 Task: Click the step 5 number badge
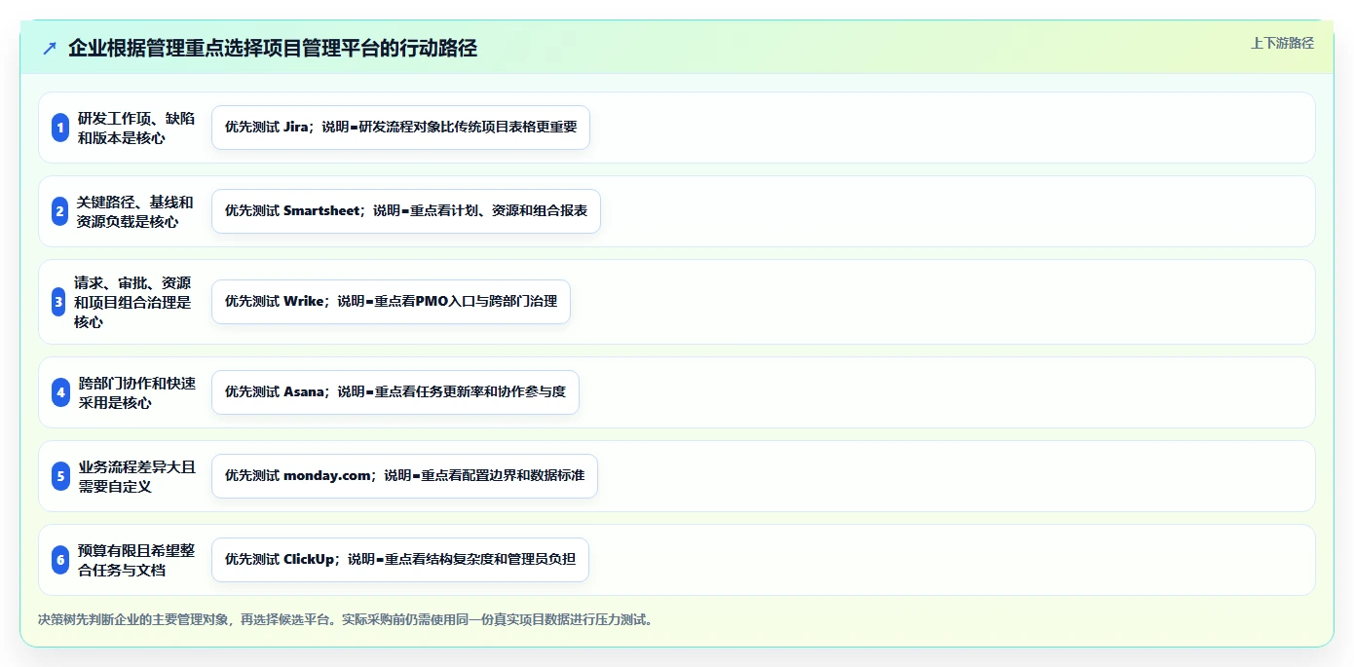tap(61, 476)
